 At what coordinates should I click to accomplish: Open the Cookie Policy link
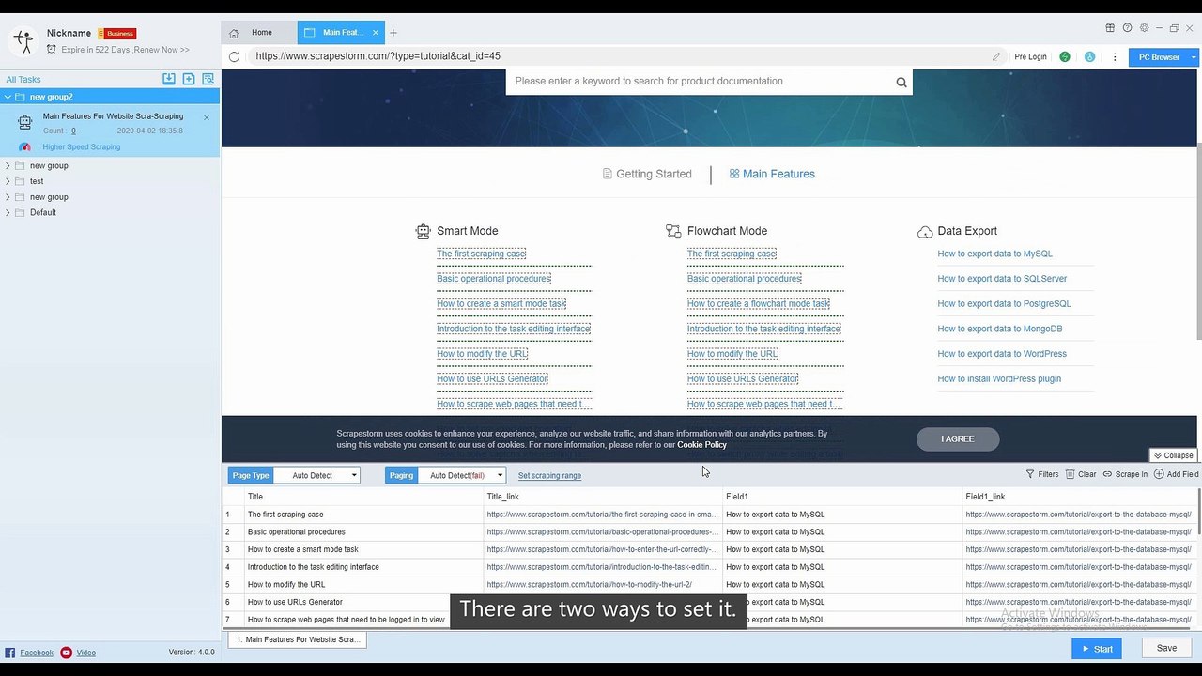[701, 445]
